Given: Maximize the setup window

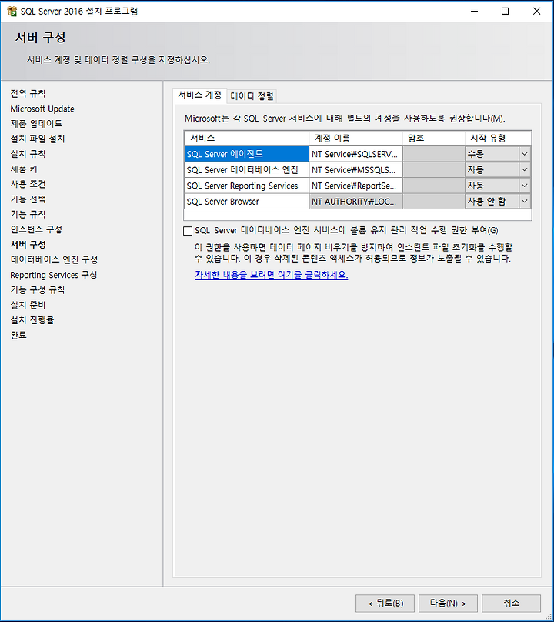Looking at the screenshot, I should (506, 11).
